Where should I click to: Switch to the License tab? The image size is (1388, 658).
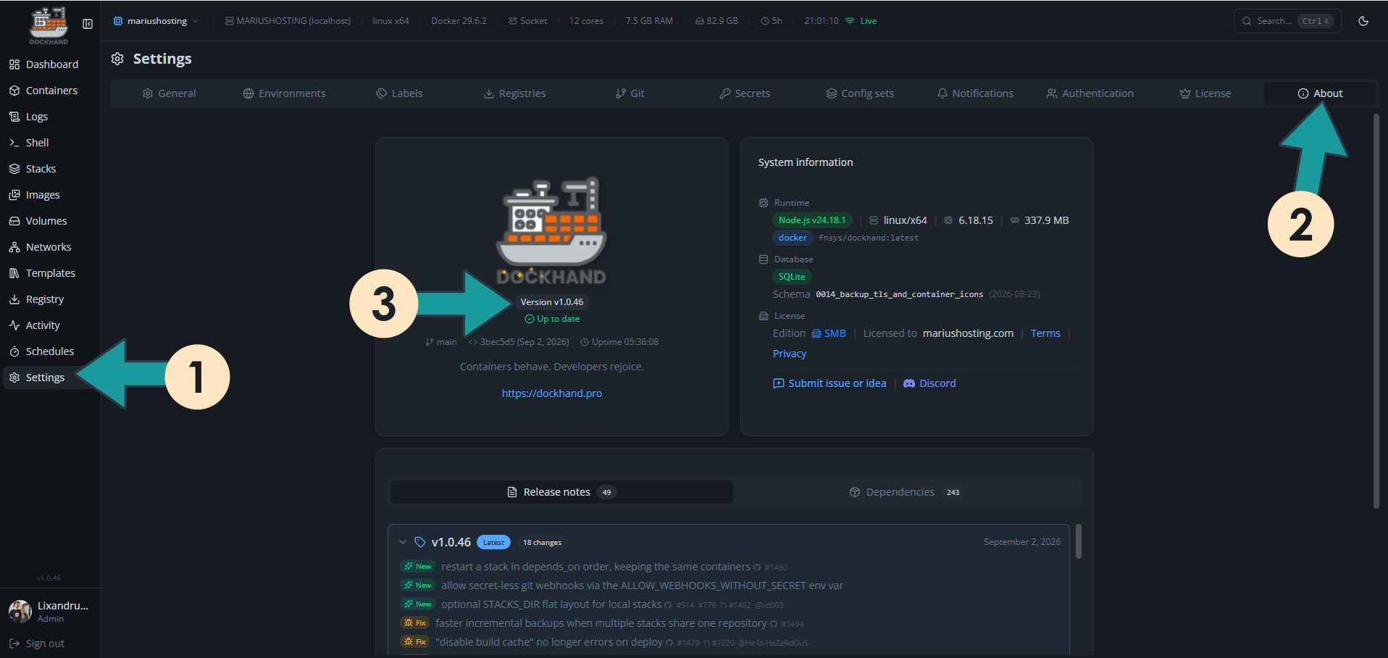click(1205, 93)
